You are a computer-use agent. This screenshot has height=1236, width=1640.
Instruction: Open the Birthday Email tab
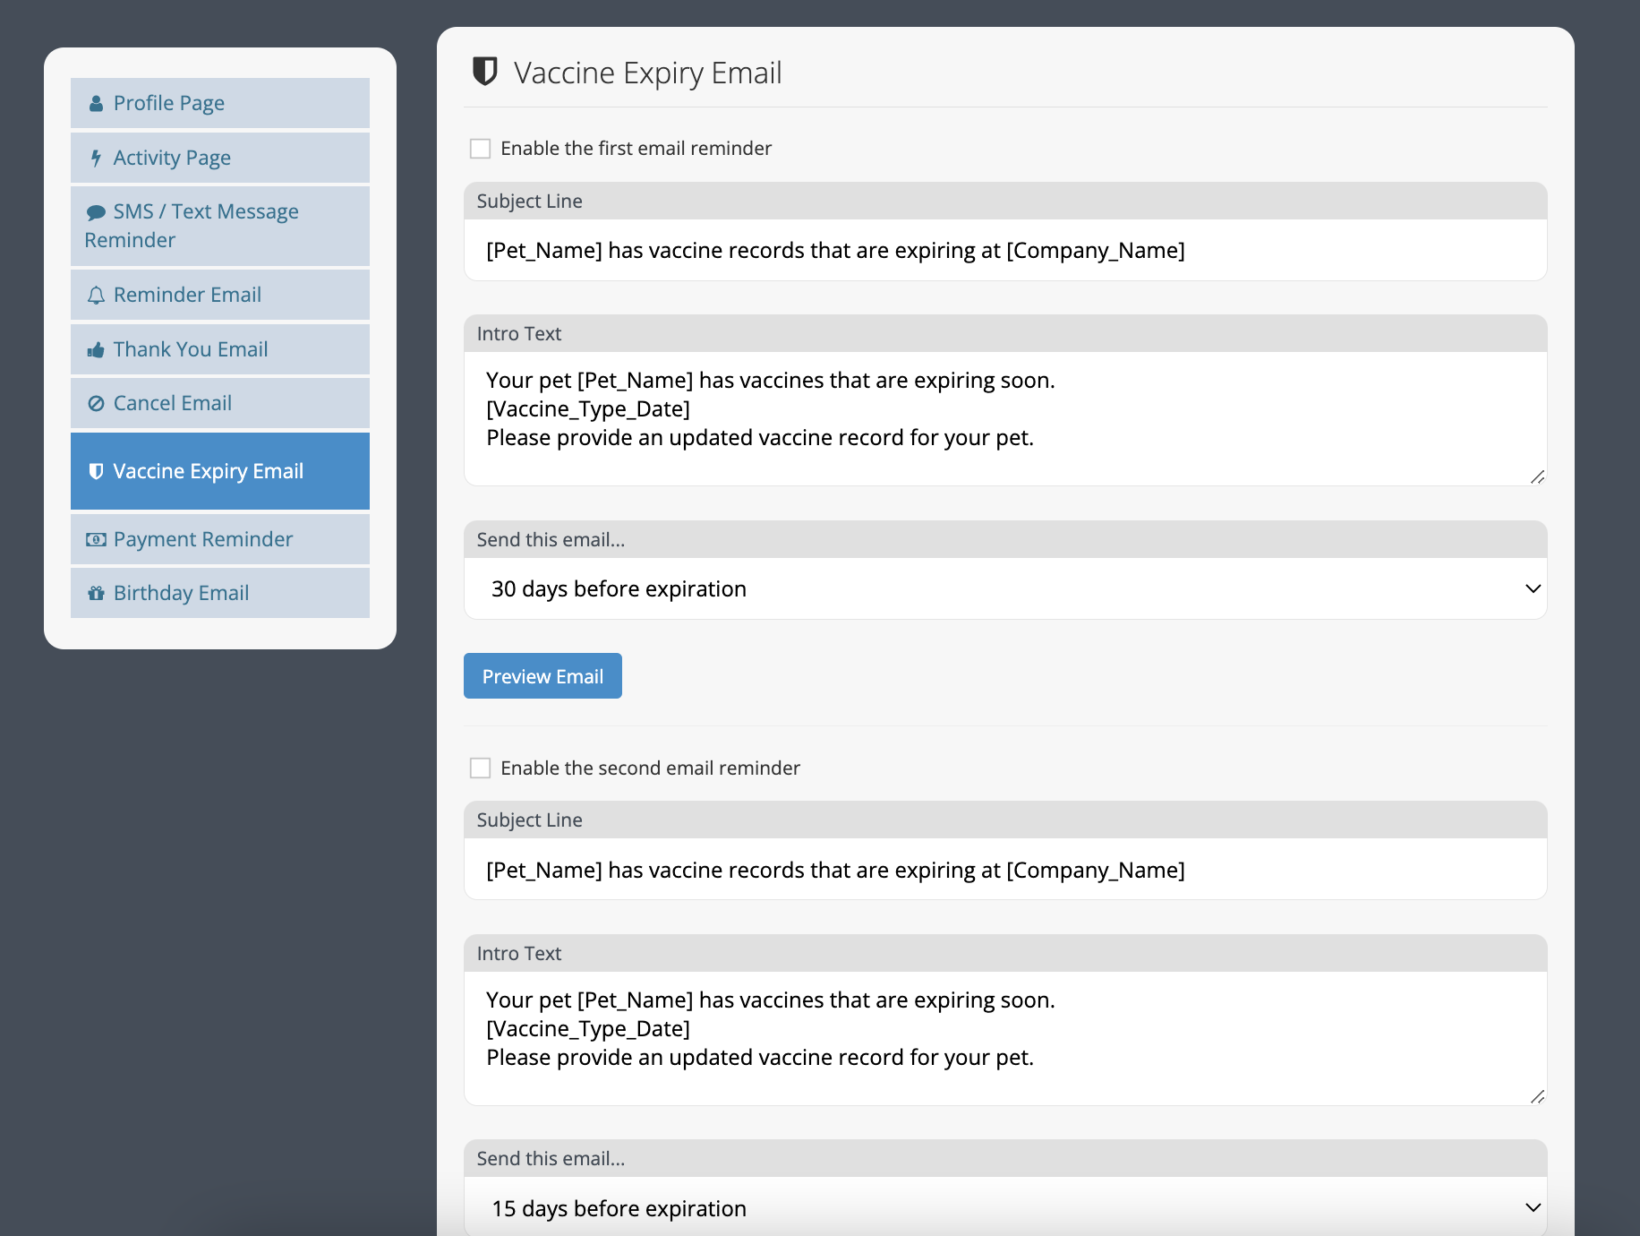220,593
